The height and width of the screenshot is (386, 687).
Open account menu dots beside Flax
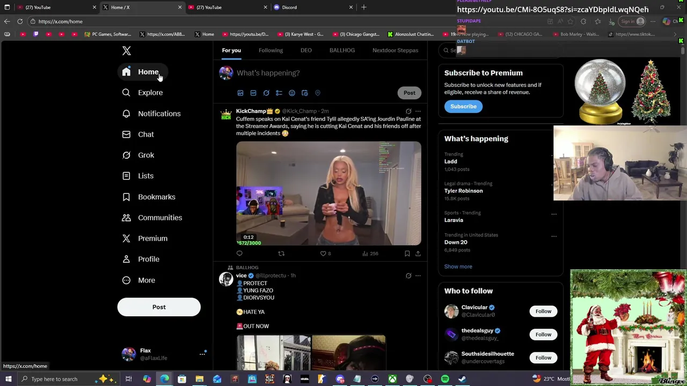point(202,354)
